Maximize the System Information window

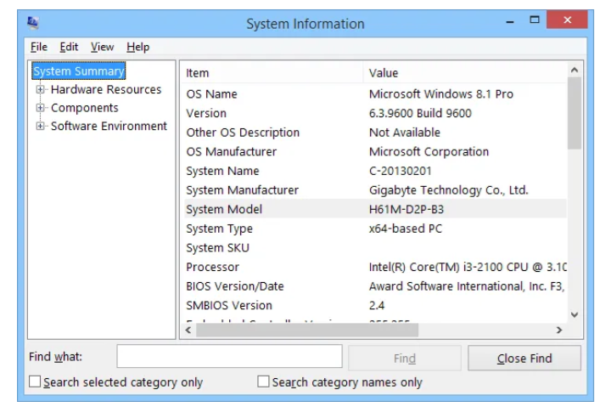click(x=535, y=20)
